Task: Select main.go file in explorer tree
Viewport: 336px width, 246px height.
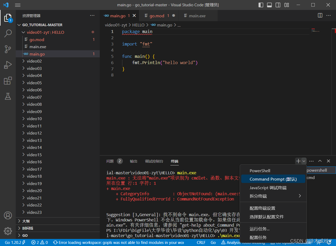Action: [x=58, y=54]
